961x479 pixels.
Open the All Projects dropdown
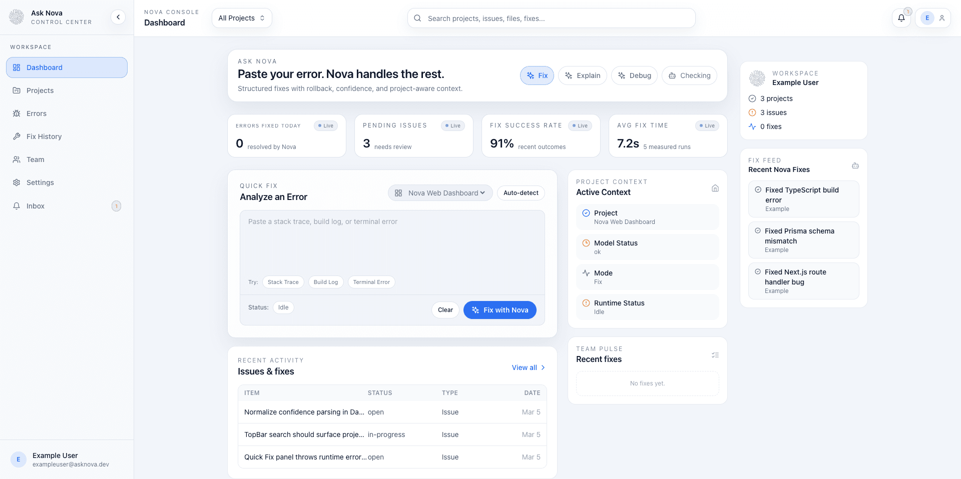tap(242, 17)
